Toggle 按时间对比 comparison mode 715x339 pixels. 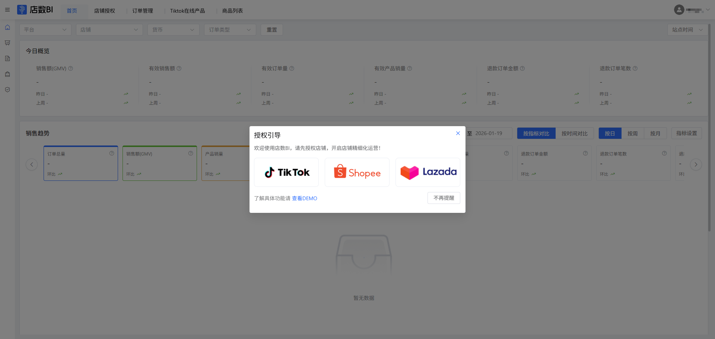pyautogui.click(x=574, y=134)
